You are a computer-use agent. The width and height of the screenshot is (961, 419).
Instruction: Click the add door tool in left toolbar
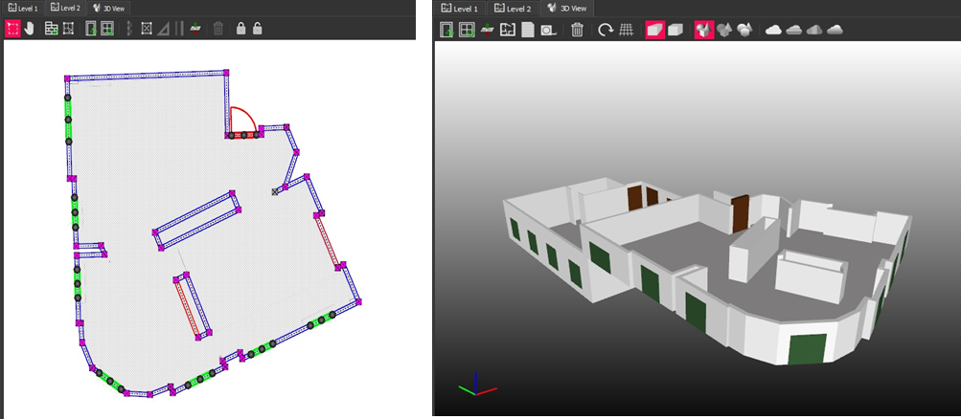pyautogui.click(x=91, y=29)
